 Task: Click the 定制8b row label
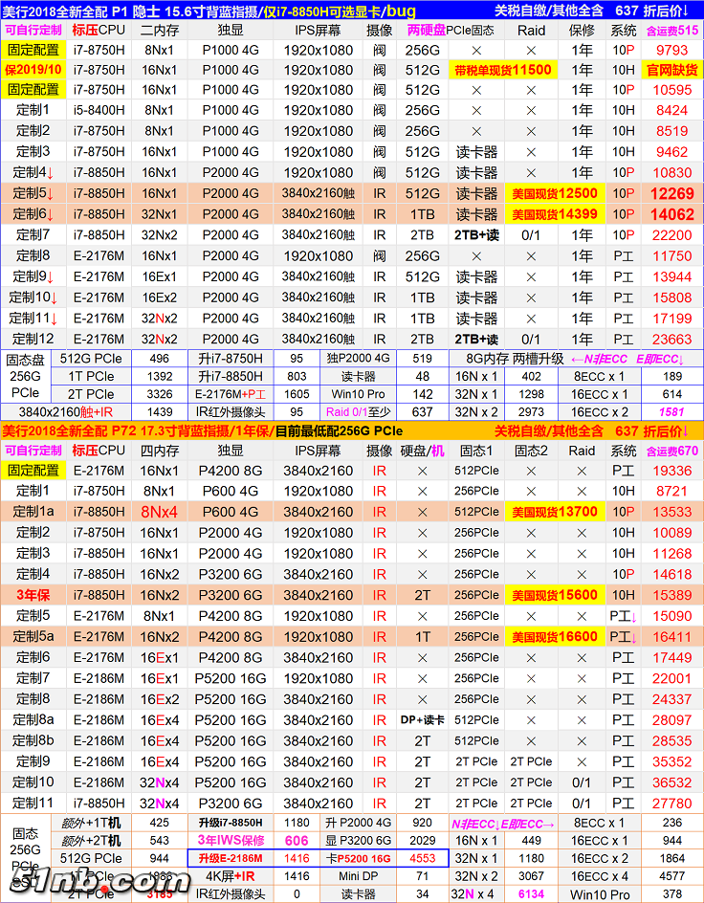pos(33,740)
